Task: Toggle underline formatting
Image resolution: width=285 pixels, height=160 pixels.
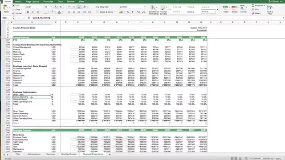Action: pos(37,12)
